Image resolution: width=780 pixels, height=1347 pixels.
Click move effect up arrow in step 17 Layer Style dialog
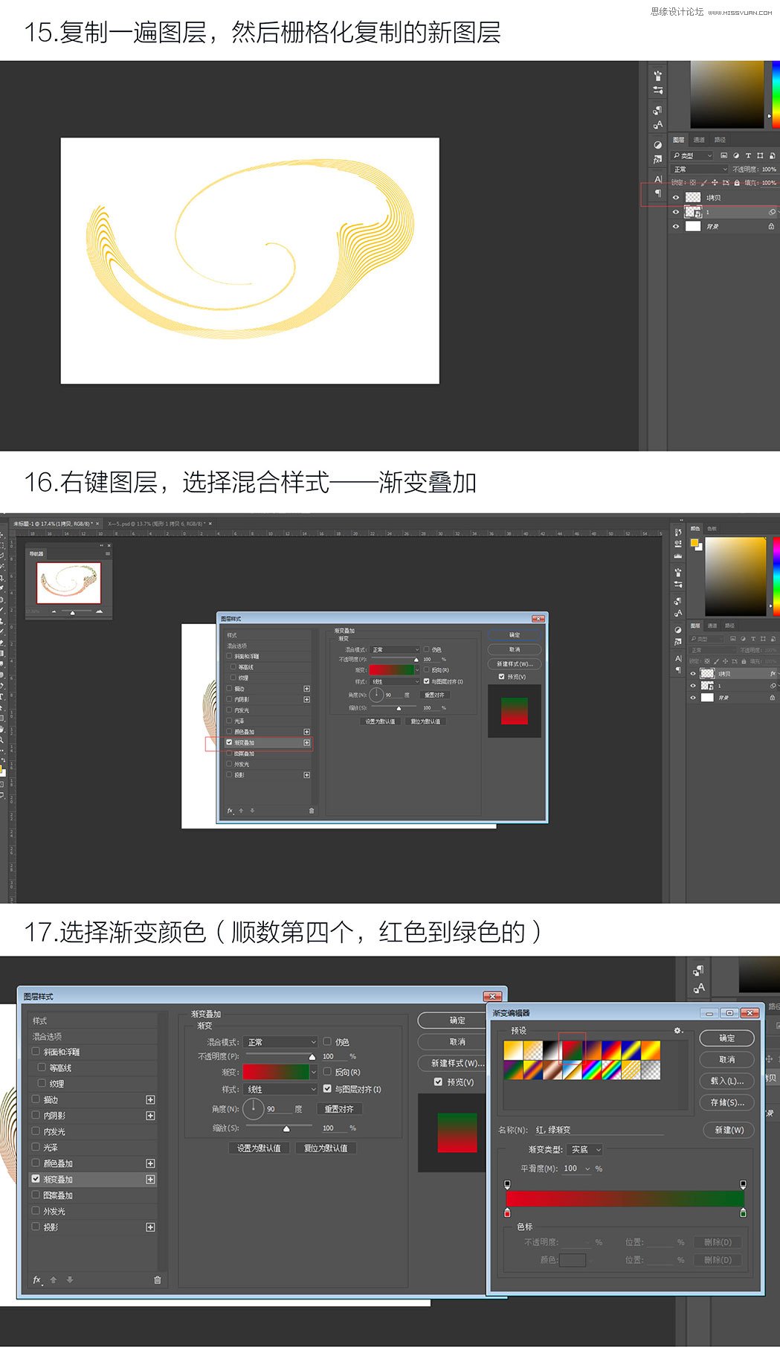click(54, 1279)
